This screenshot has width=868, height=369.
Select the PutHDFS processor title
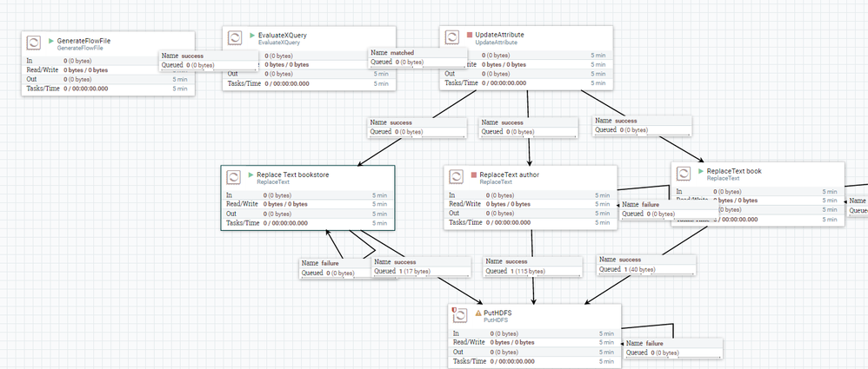pos(497,313)
